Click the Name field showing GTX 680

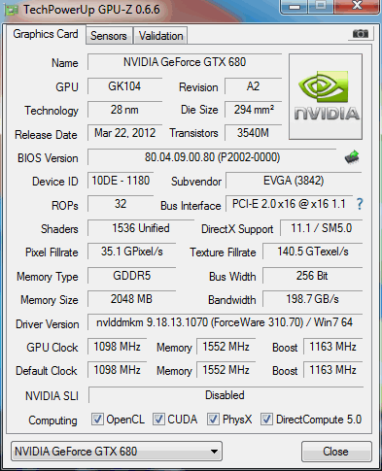point(185,62)
